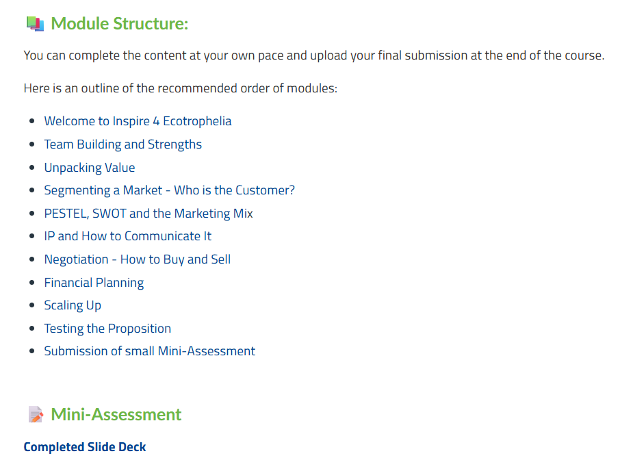Navigate to Negotiation - How to Buy and Sell
The height and width of the screenshot is (471, 633).
[x=137, y=259]
